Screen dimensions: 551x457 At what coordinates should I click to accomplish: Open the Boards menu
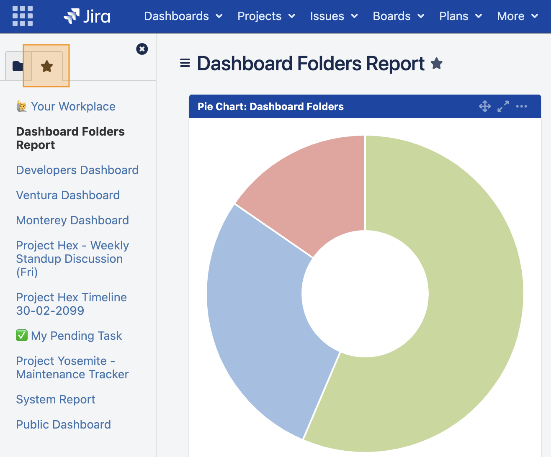[398, 16]
